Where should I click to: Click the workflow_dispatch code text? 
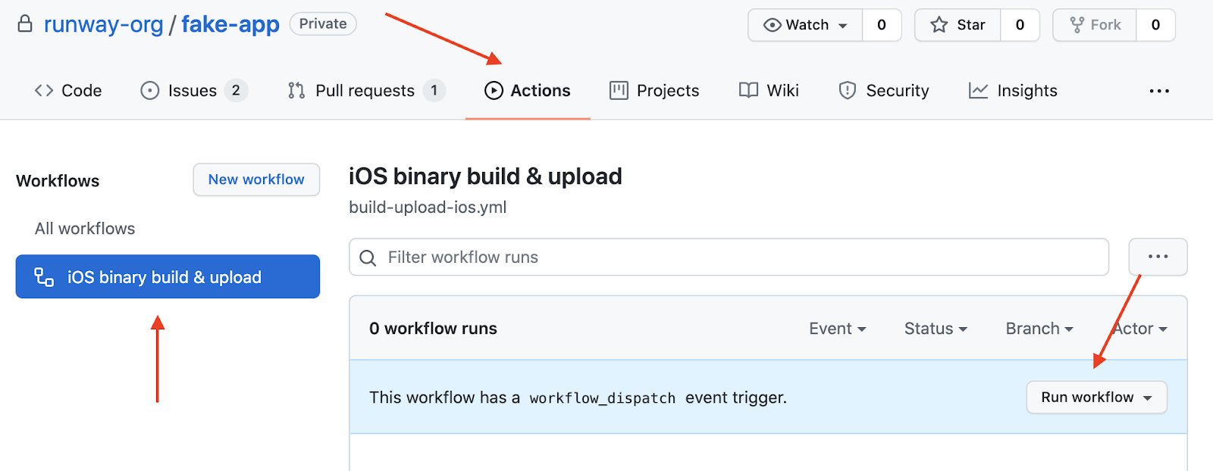tap(602, 398)
